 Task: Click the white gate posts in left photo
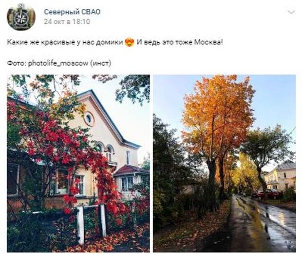coord(92,223)
